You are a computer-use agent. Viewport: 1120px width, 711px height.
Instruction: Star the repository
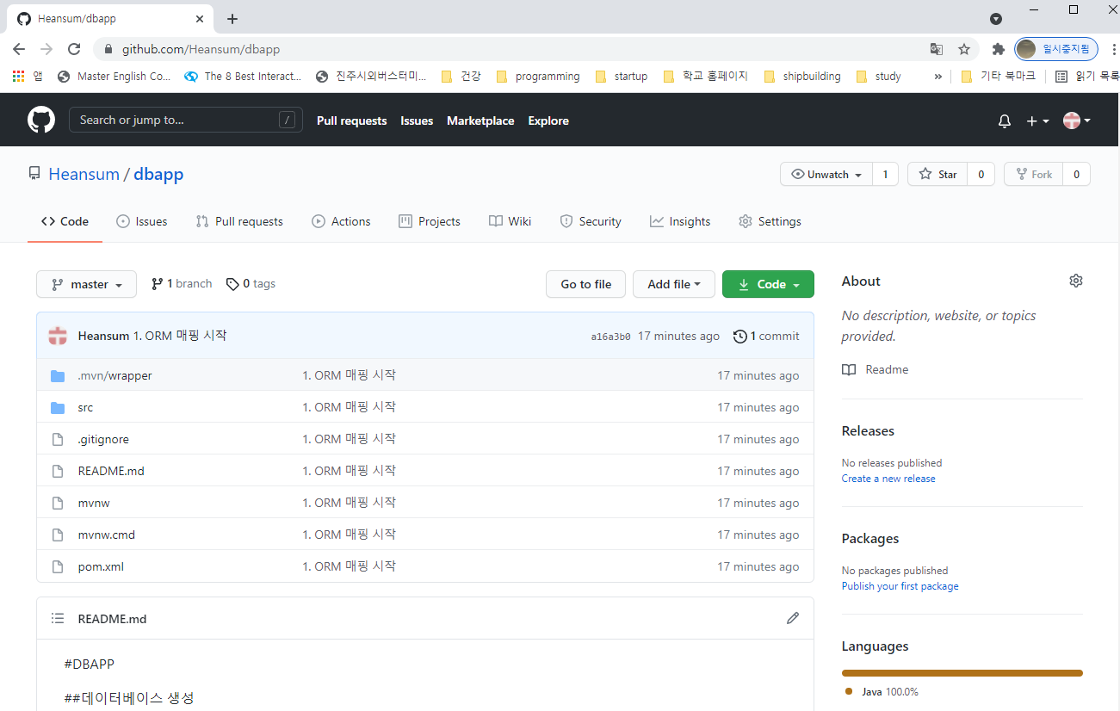pyautogui.click(x=937, y=174)
